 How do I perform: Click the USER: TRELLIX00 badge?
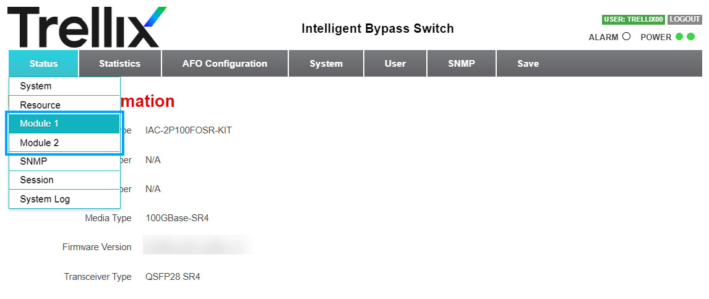point(633,19)
